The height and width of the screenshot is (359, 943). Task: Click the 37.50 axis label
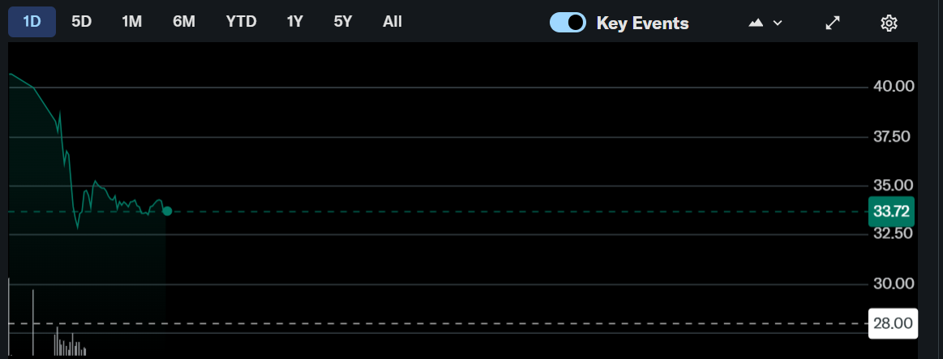(894, 137)
